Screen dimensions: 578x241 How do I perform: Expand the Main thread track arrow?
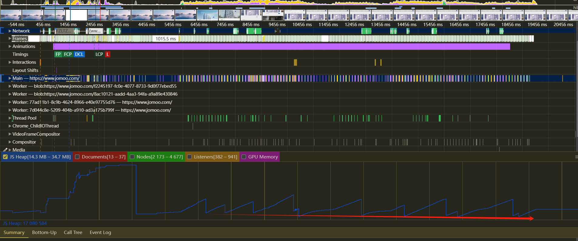point(10,78)
